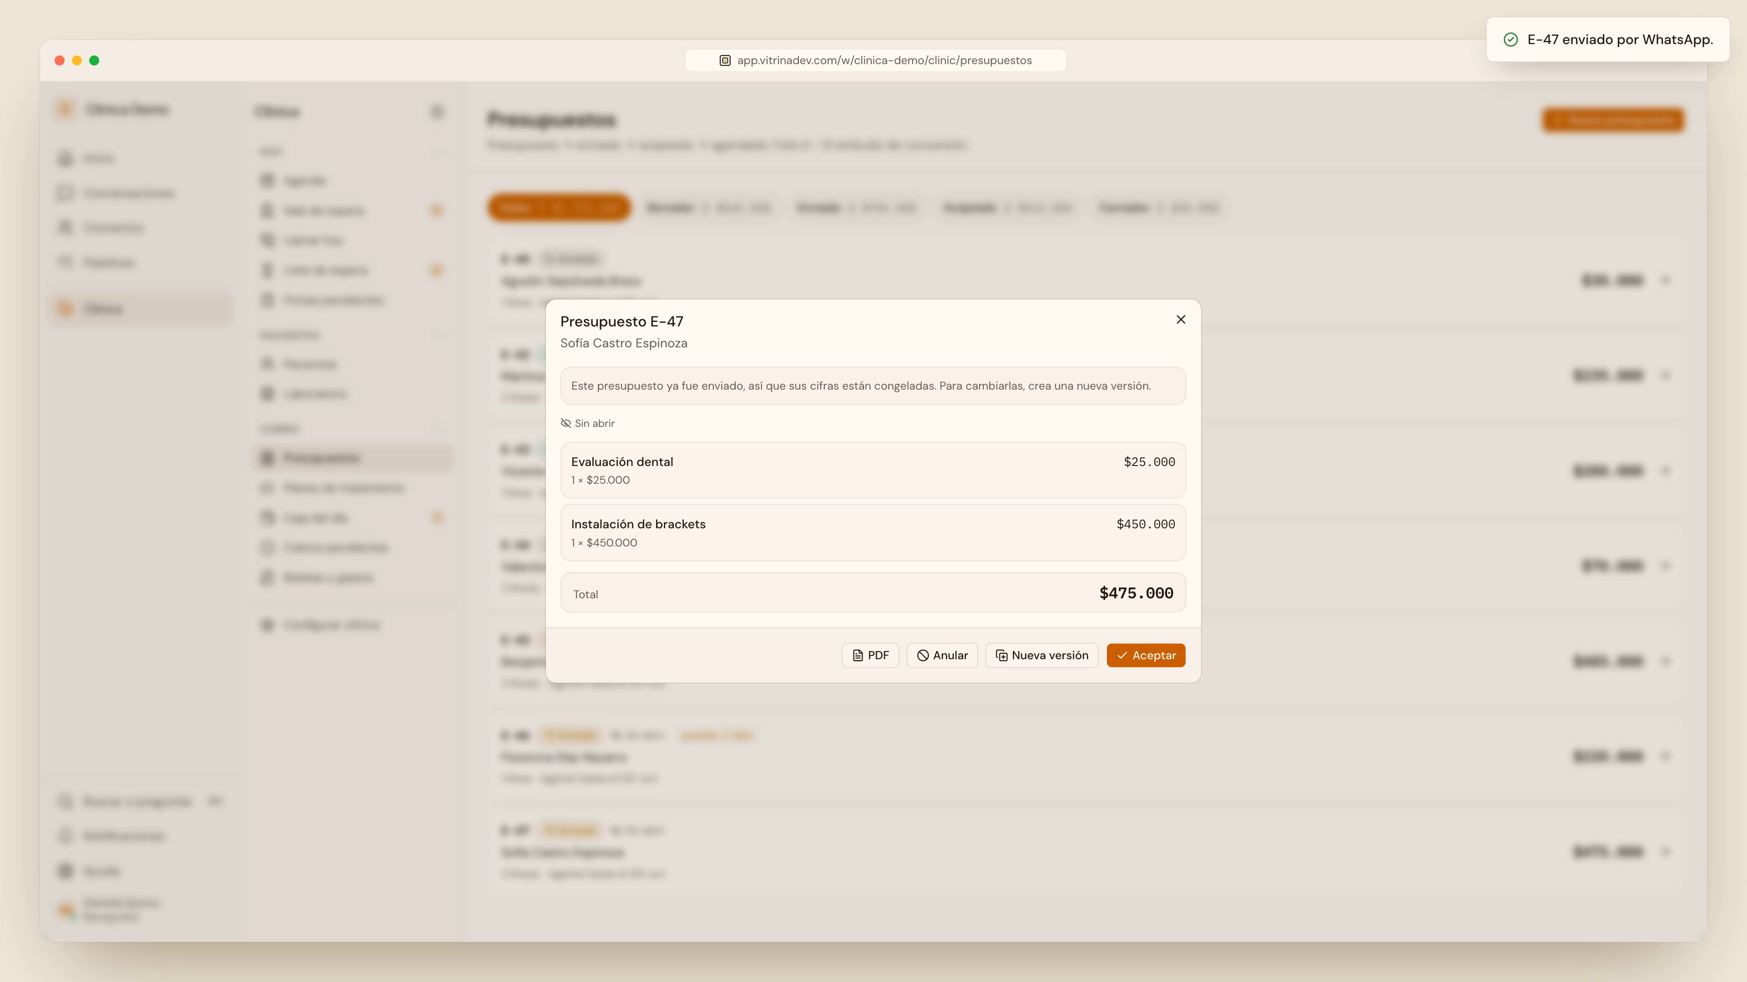Close the Presupuesto E-47 dialog
The width and height of the screenshot is (1747, 982).
[1181, 319]
